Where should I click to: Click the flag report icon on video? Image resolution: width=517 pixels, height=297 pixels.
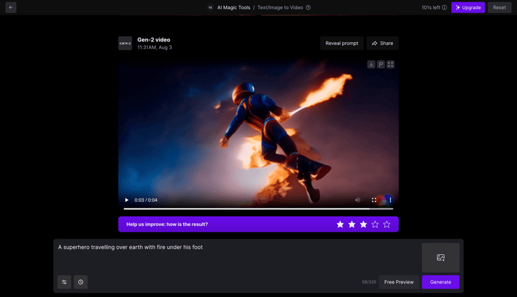[381, 64]
